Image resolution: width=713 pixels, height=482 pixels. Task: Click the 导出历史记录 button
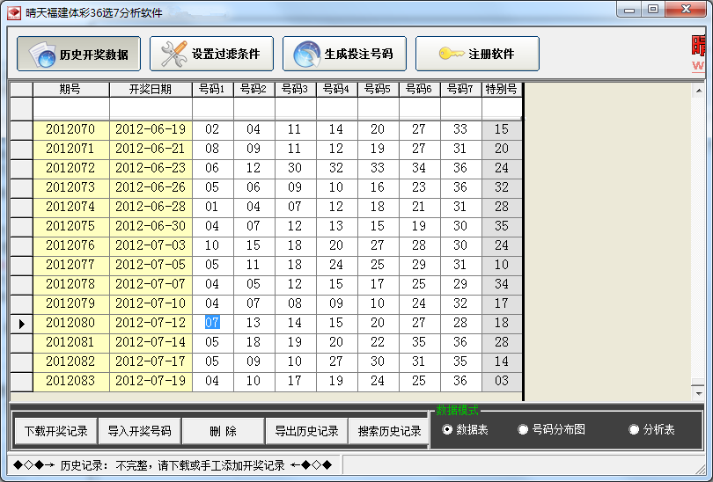pyautogui.click(x=306, y=431)
